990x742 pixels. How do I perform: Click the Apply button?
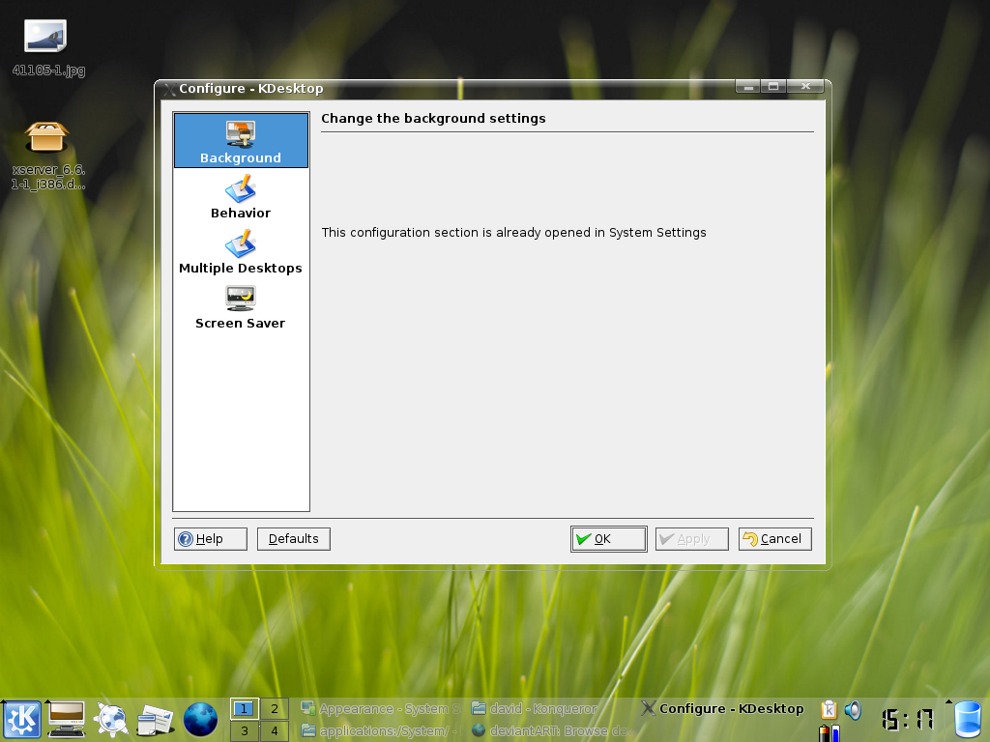click(x=692, y=539)
